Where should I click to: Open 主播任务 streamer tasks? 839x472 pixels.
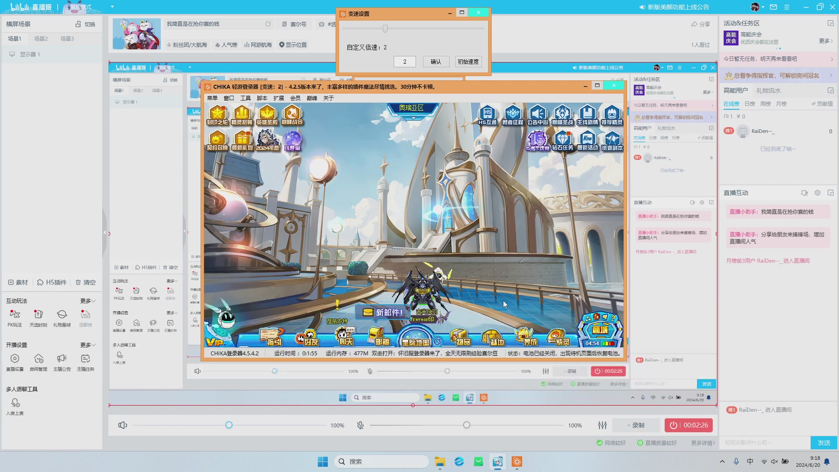click(86, 362)
